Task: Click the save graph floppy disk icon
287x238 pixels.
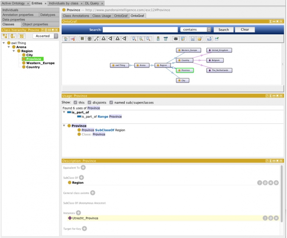Action: [x=192, y=38]
